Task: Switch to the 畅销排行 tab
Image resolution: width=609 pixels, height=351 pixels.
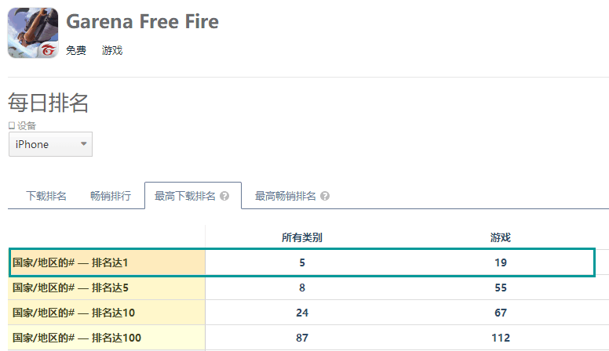Action: (111, 196)
